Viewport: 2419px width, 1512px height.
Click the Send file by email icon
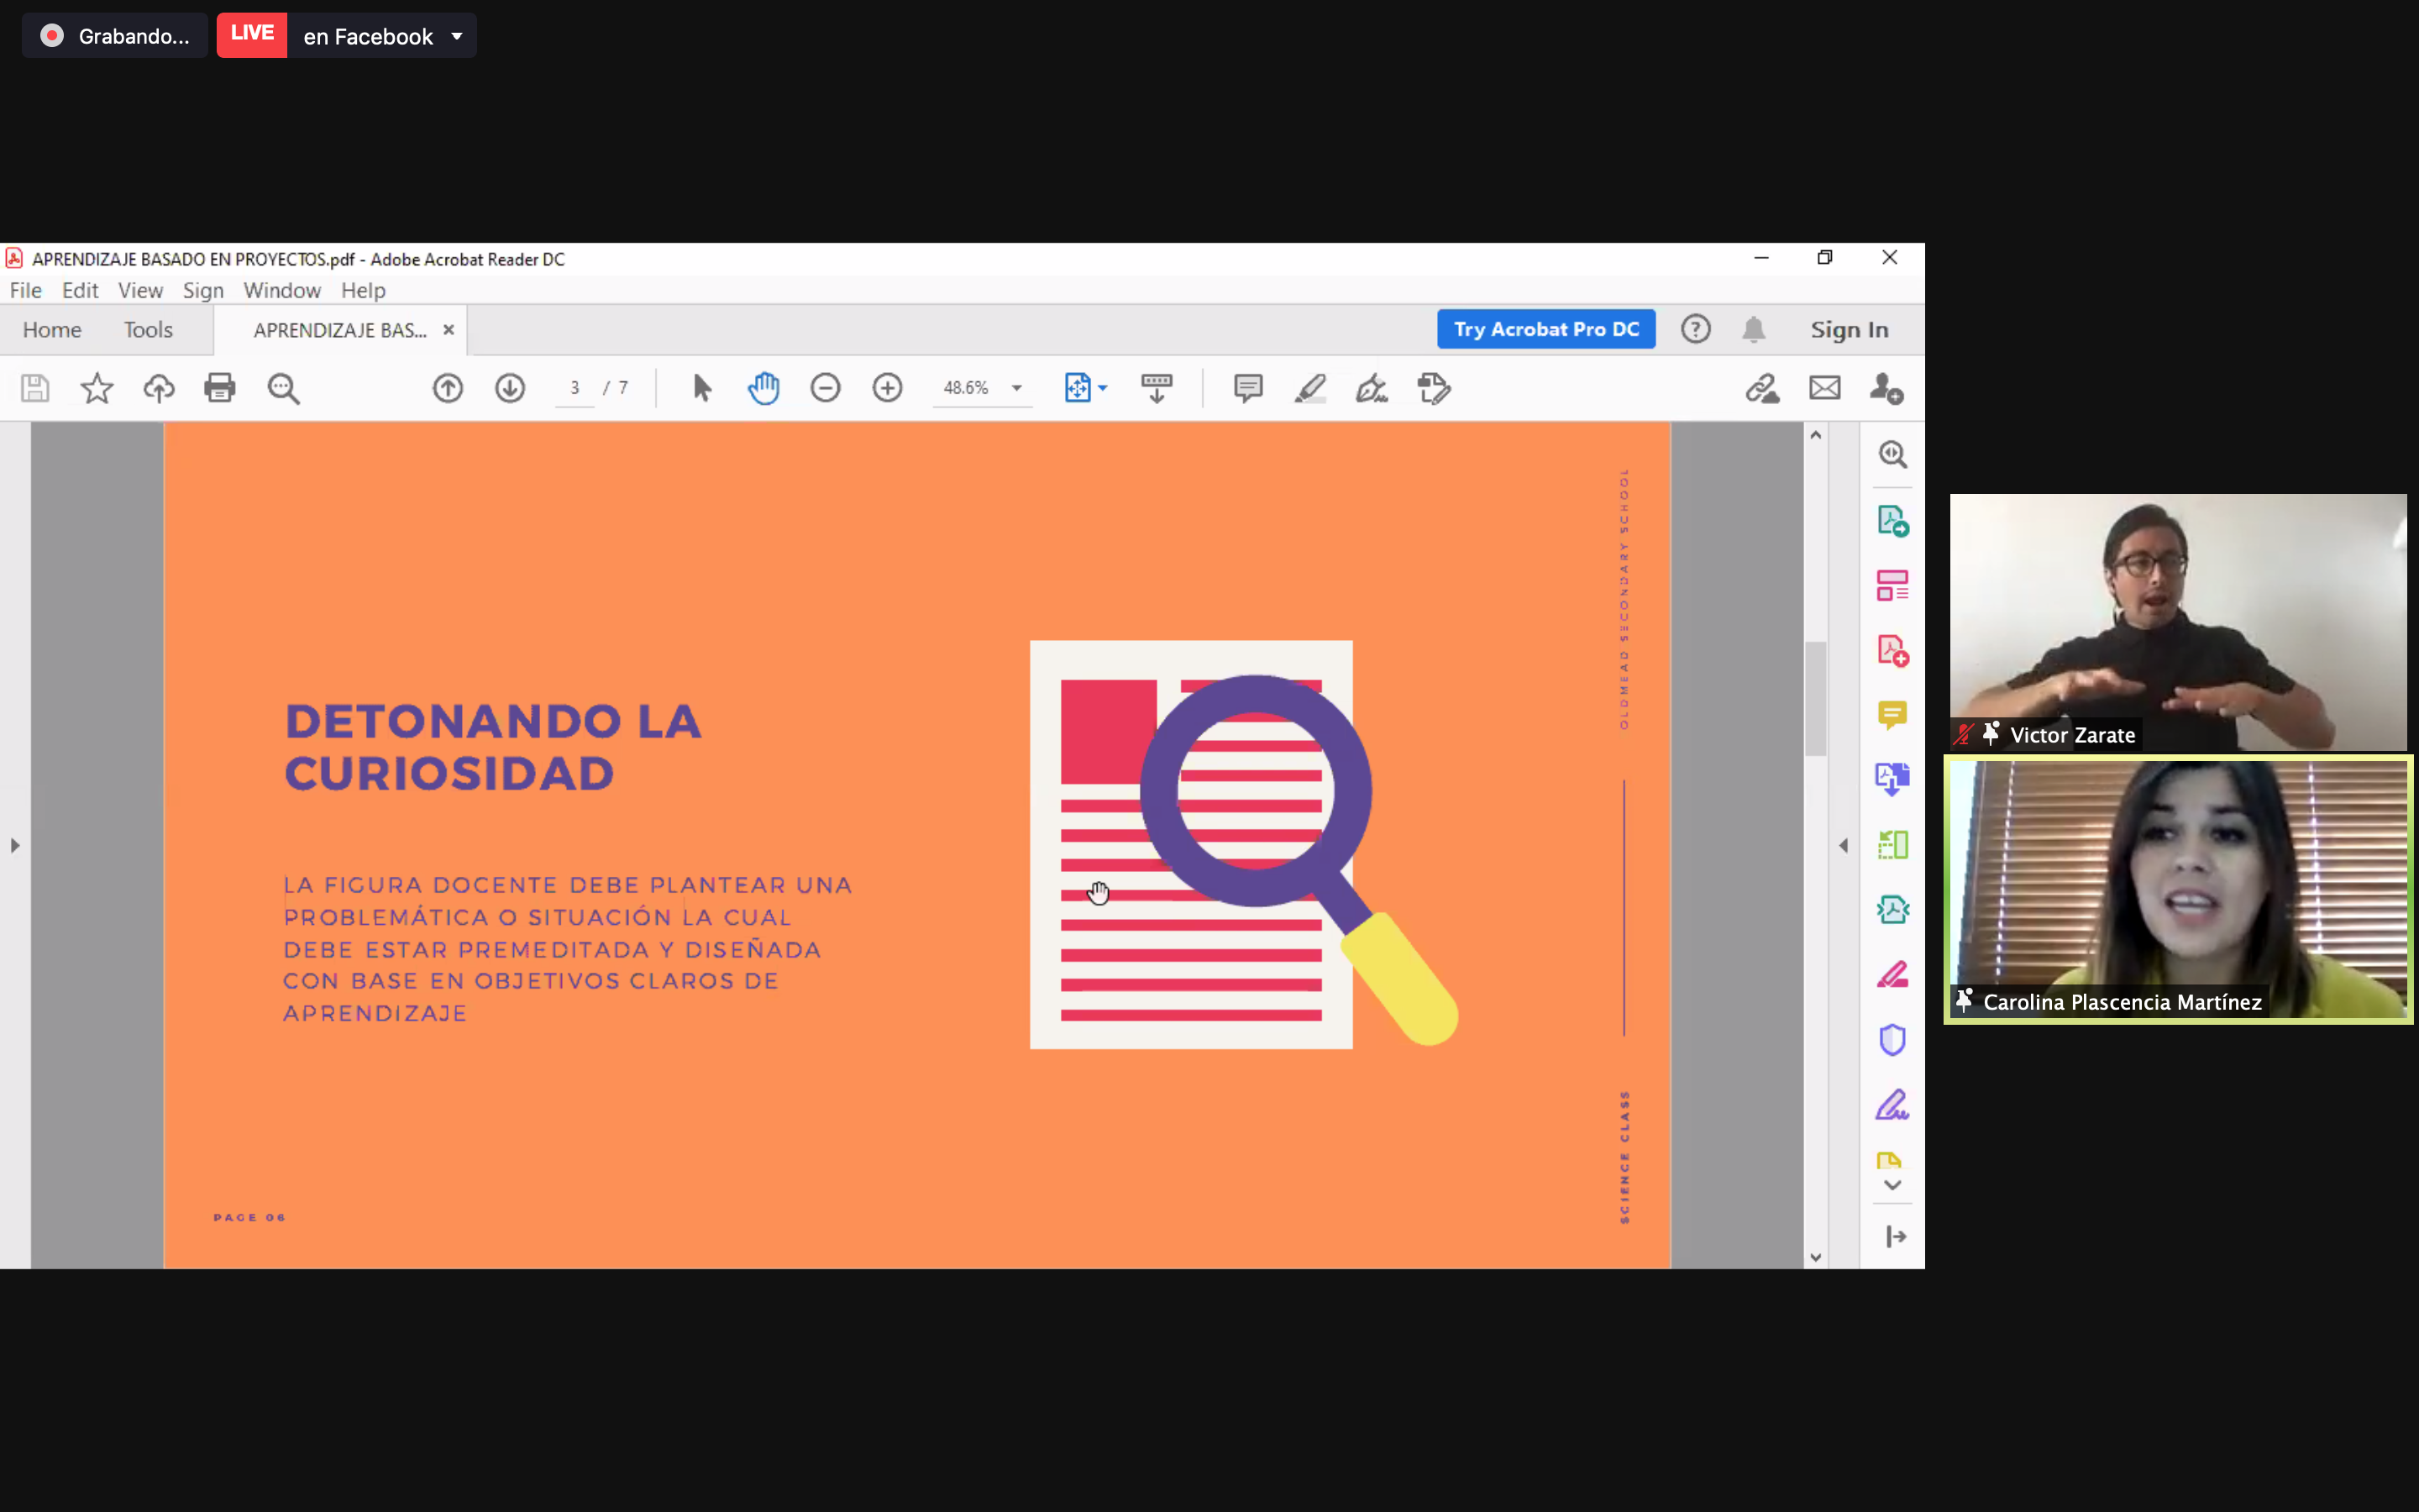pos(1824,388)
